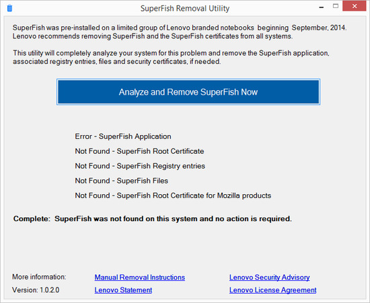
Task: Click the paragraph starting This utility will completely analyze
Action: [171, 57]
